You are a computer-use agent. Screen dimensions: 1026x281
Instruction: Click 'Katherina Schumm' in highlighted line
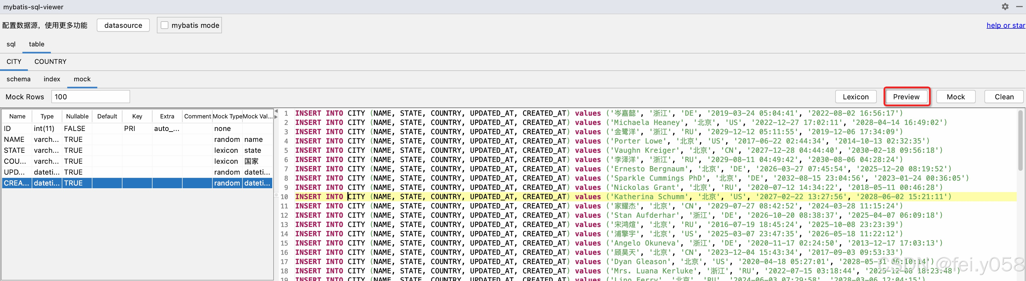pyautogui.click(x=649, y=197)
